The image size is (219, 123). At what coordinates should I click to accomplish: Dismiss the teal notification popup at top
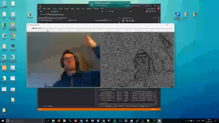129,2
